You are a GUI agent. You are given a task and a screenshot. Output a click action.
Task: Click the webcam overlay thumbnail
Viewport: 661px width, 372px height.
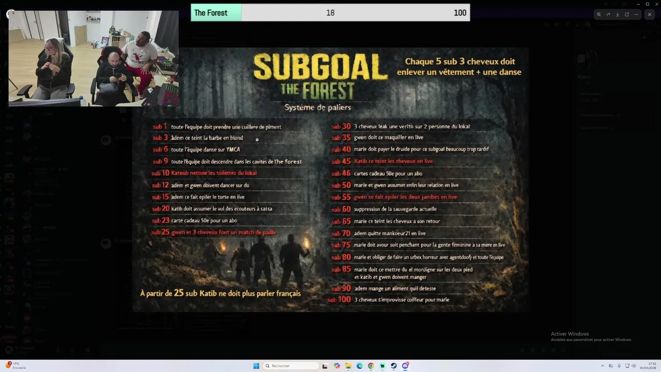point(93,58)
